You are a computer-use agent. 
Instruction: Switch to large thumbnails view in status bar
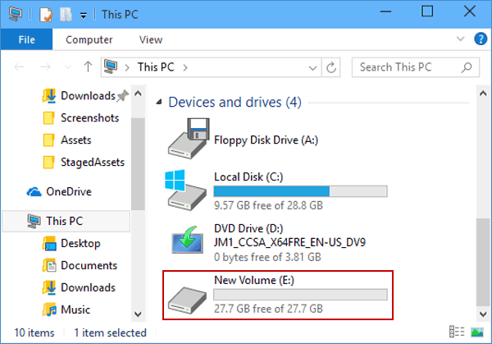point(477,332)
